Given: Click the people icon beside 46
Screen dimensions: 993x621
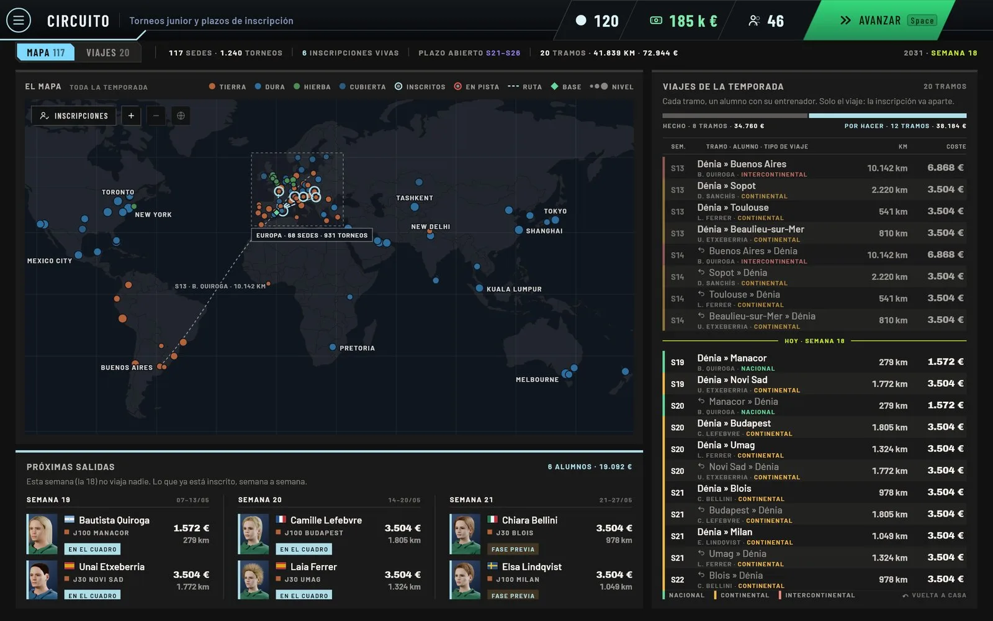Looking at the screenshot, I should coord(754,20).
